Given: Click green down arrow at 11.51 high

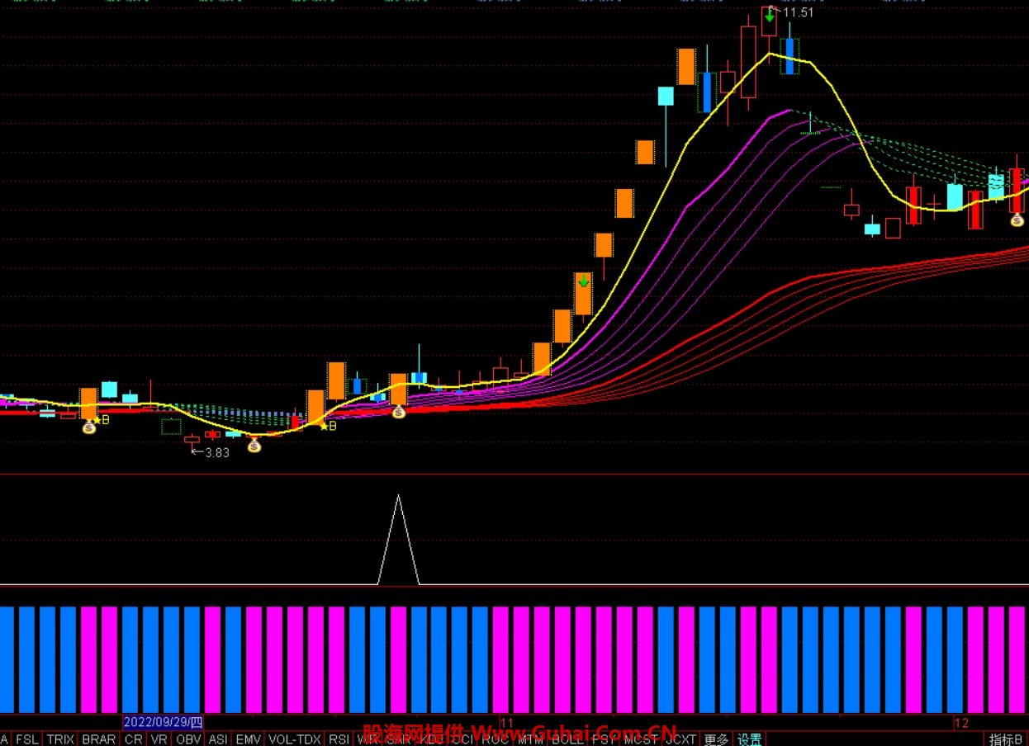Looking at the screenshot, I should coord(769,14).
